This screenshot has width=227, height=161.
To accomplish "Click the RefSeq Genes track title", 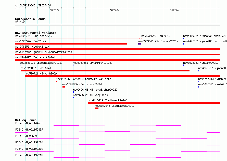I will (26, 120).
